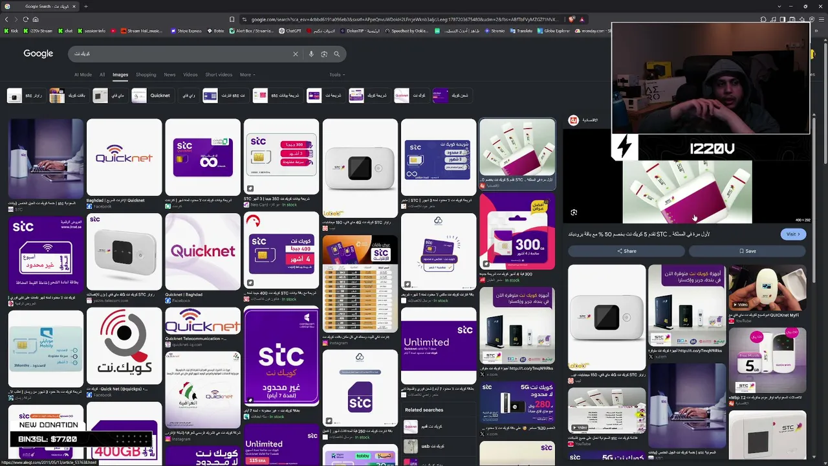
Task: Select the Images tab
Action: (120, 74)
